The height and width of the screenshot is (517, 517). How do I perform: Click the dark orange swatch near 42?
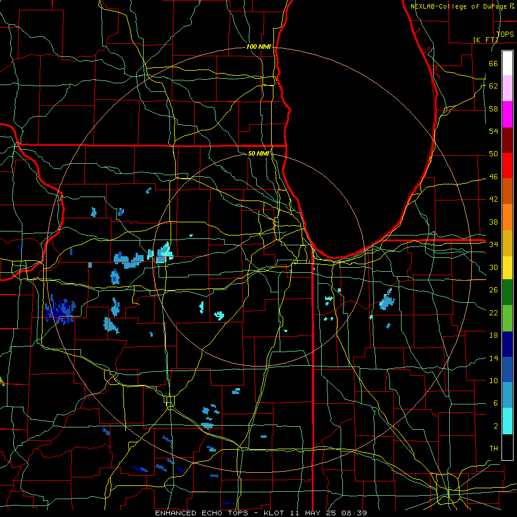click(x=507, y=191)
